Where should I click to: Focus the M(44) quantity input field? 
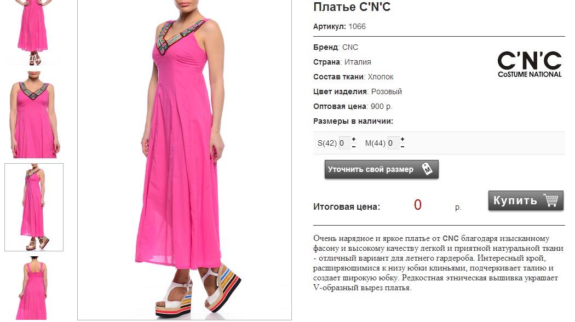point(393,143)
